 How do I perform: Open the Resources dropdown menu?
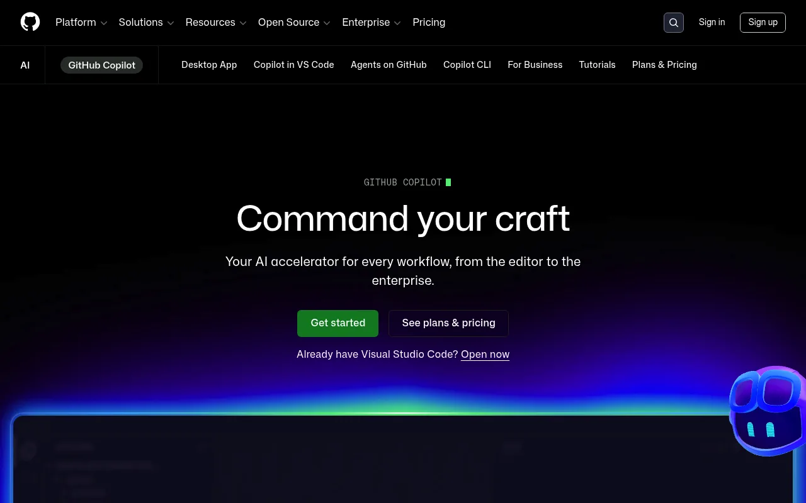coord(216,23)
